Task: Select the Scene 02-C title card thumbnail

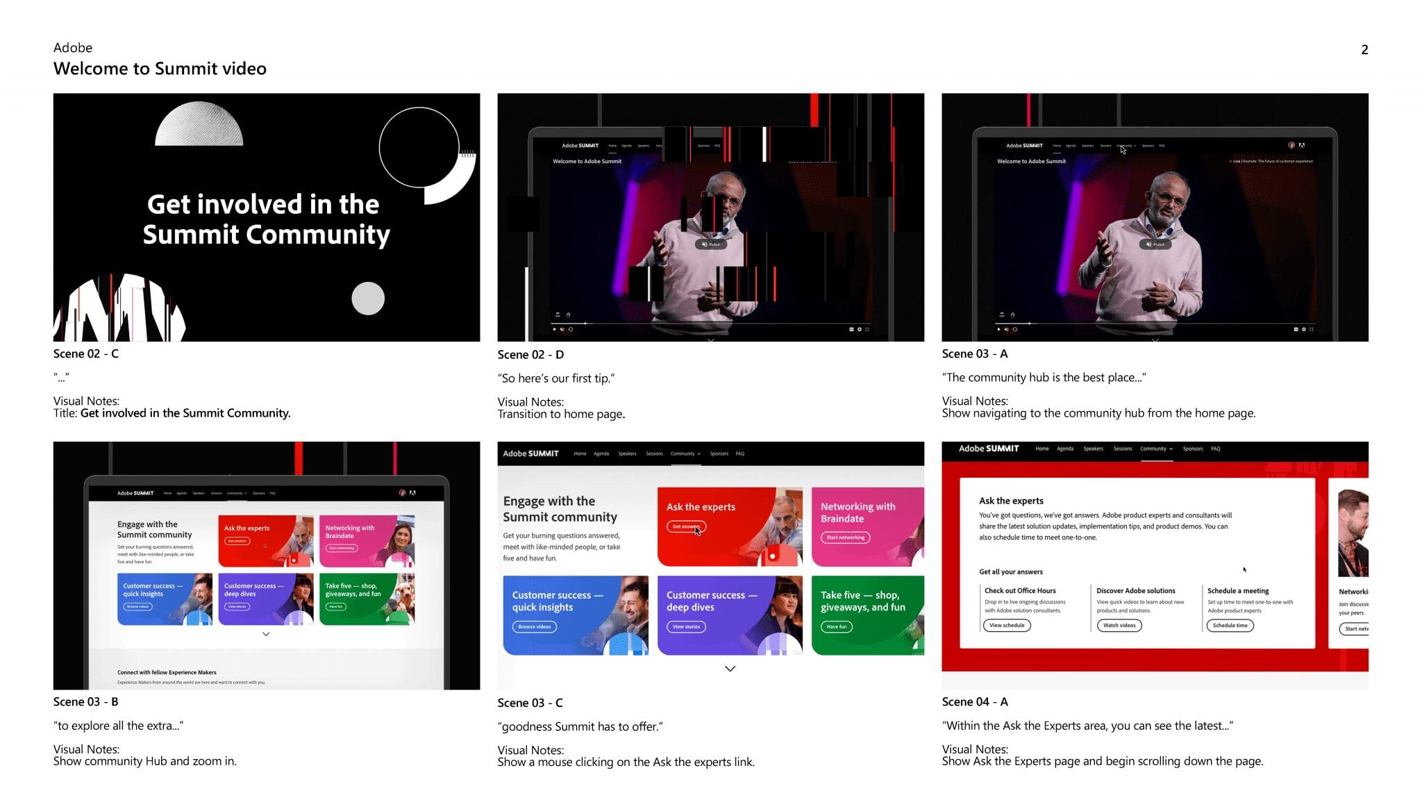Action: click(267, 217)
